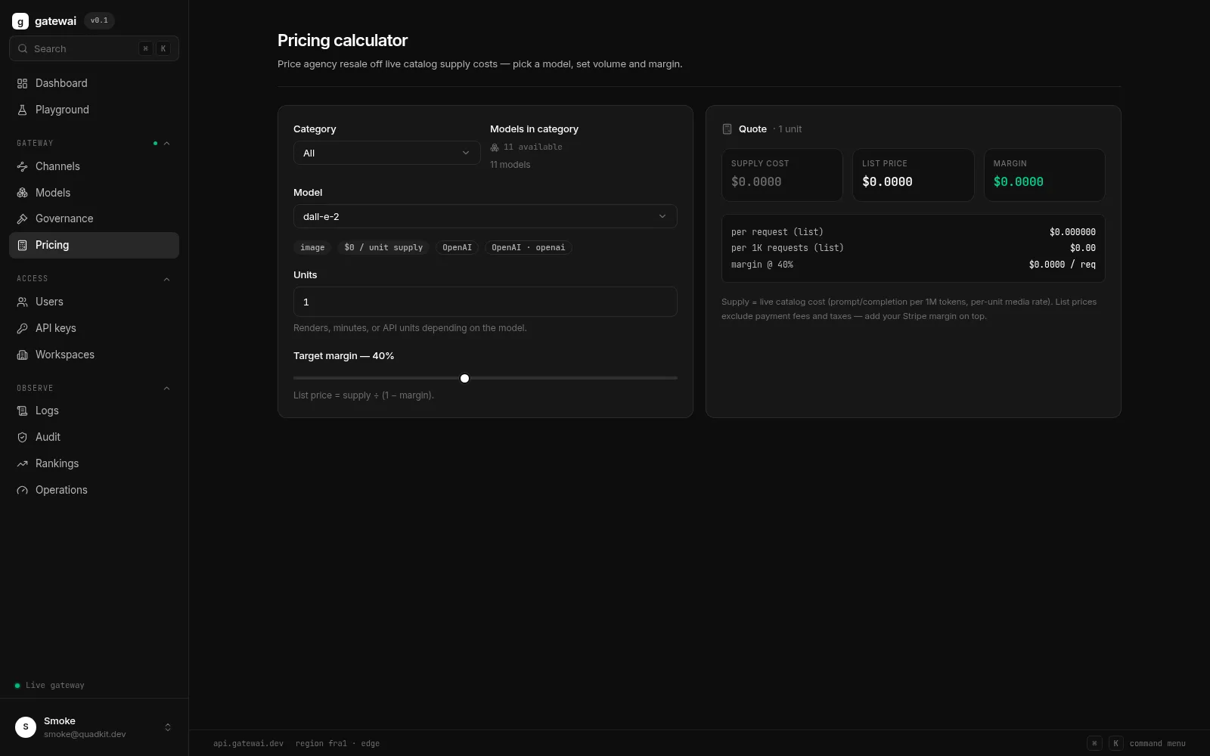The image size is (1210, 756).
Task: Click into the Units input field
Action: [485, 302]
